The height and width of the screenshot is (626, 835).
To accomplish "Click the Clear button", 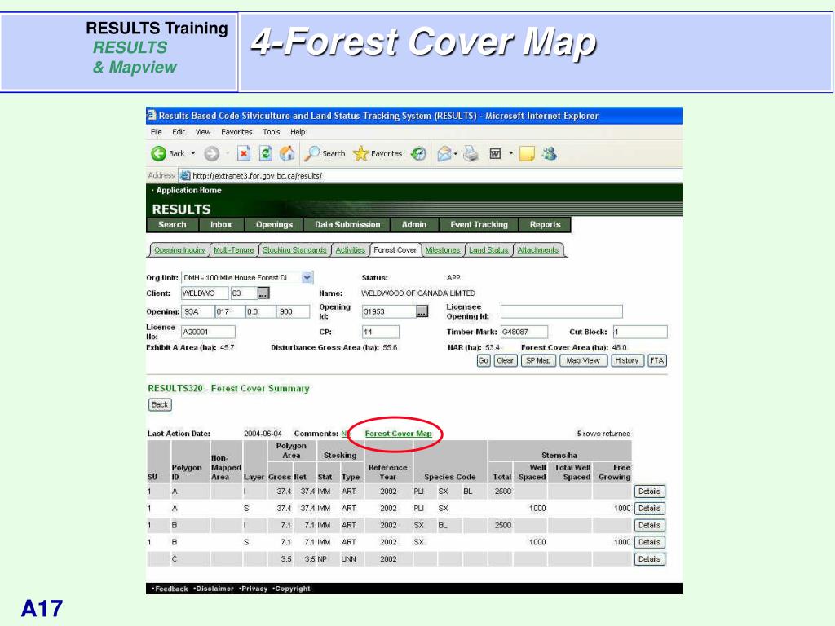I will tap(505, 360).
